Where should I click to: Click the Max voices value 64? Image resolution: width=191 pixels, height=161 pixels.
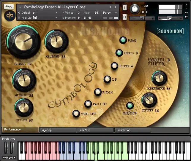click(x=96, y=13)
